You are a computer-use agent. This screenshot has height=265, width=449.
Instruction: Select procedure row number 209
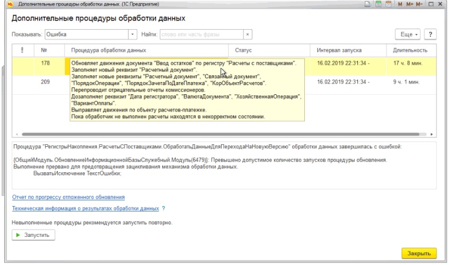(45, 82)
